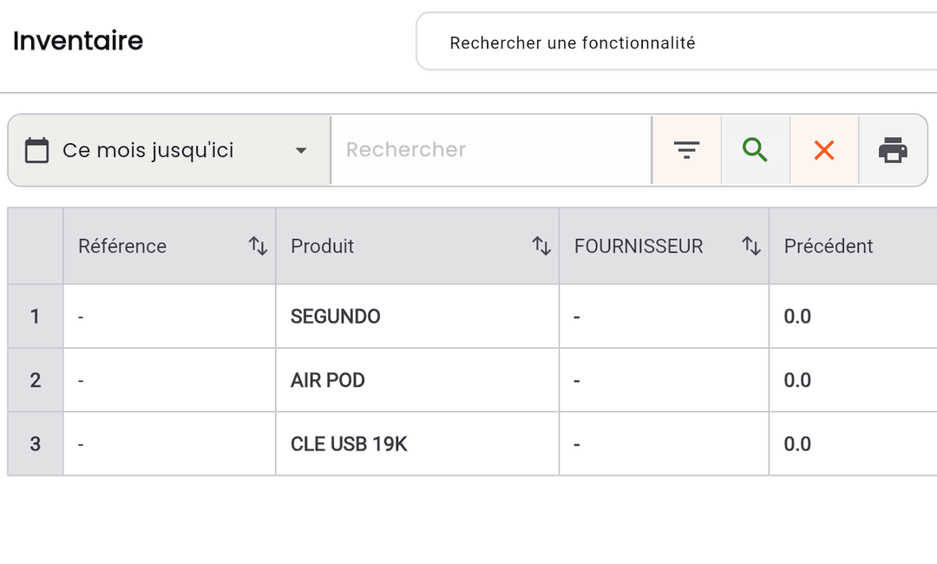Print the inventory with the printer icon

click(893, 149)
